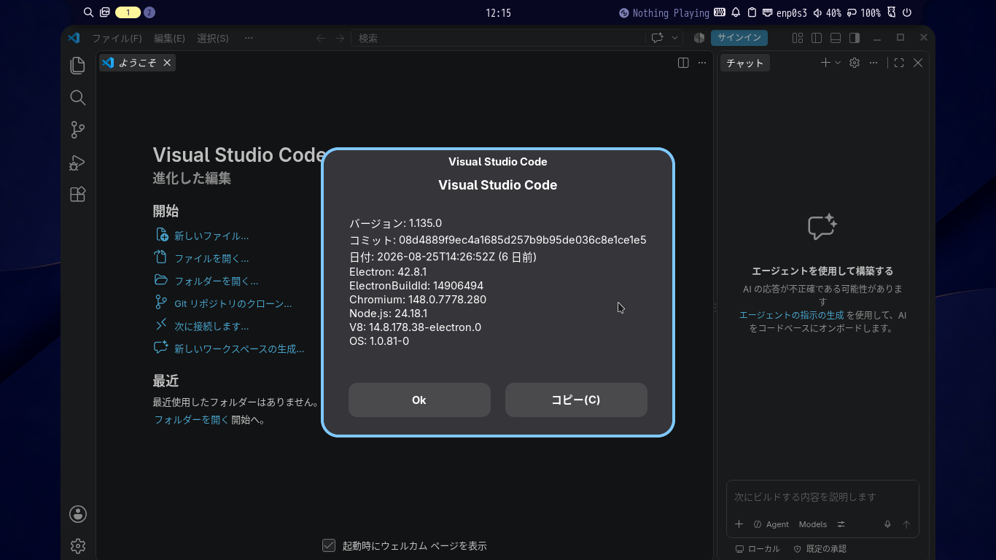Click the VS Code logo in the title bar

pos(74,38)
